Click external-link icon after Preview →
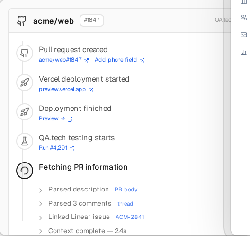 (70, 119)
